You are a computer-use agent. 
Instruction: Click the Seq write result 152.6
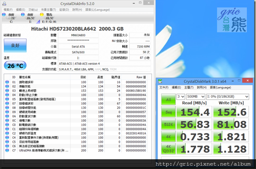[x=231, y=112]
